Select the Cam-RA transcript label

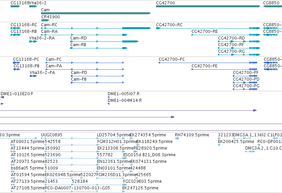tap(49, 32)
